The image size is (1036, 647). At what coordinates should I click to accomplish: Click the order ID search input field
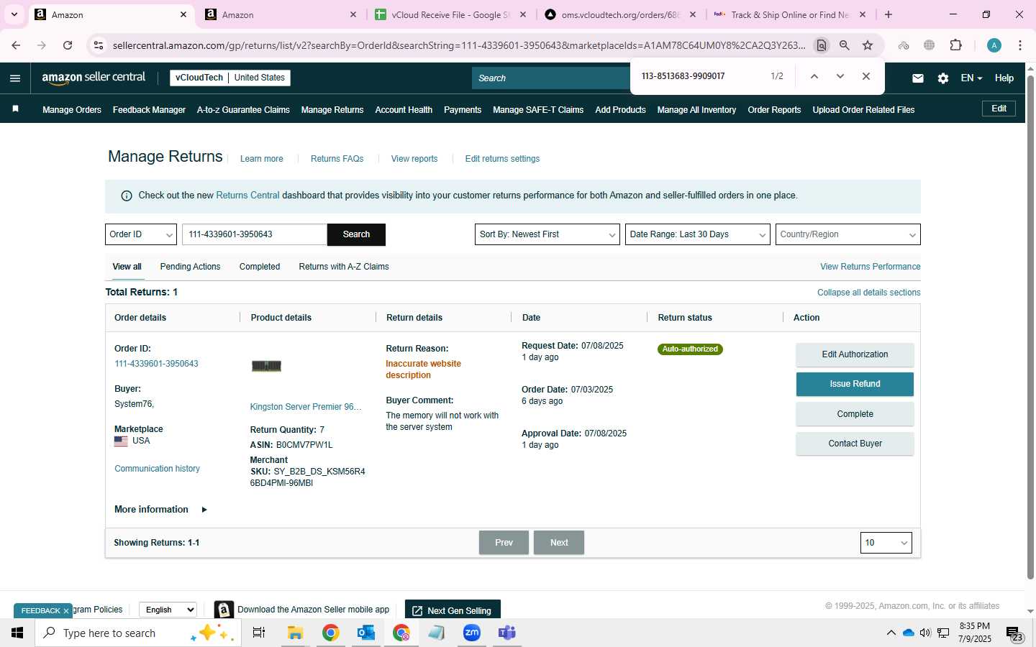click(x=255, y=234)
